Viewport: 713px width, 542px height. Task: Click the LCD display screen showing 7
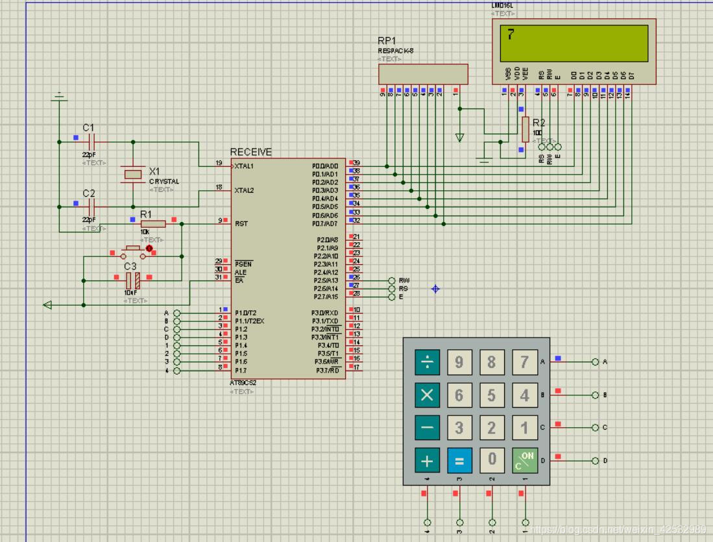click(x=574, y=43)
